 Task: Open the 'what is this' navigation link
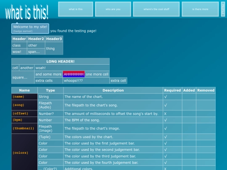pos(76,9)
